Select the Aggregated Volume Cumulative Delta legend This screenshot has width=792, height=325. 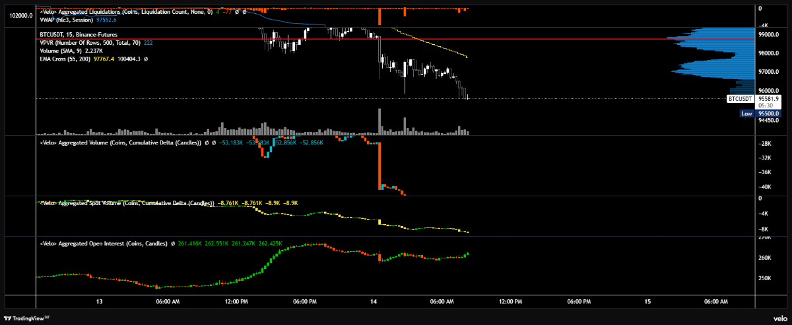point(119,142)
